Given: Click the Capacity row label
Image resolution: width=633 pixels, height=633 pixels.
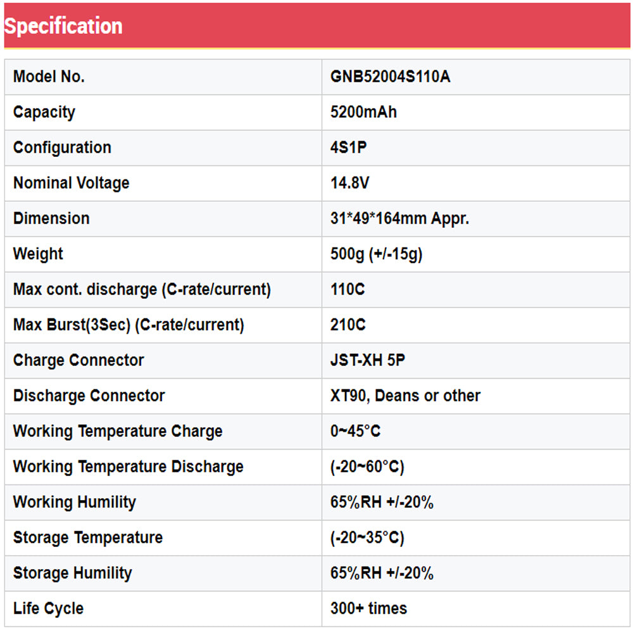Looking at the screenshot, I should tap(44, 113).
